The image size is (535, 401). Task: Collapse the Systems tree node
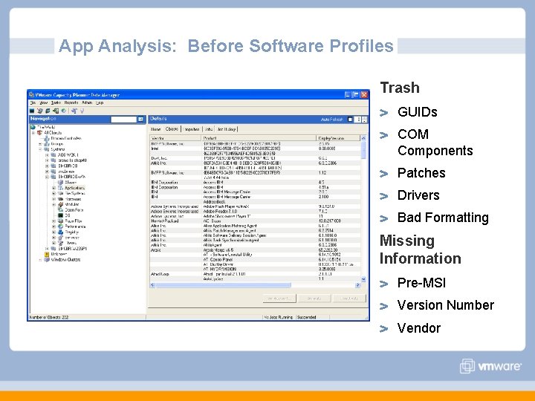click(40, 149)
